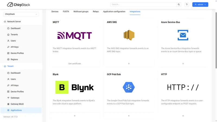Image resolution: width=217 pixels, height=122 pixels.
Task: Switch to the Relays tab
Action: [96, 11]
